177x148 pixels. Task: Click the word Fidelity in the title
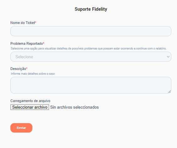[x=100, y=9]
